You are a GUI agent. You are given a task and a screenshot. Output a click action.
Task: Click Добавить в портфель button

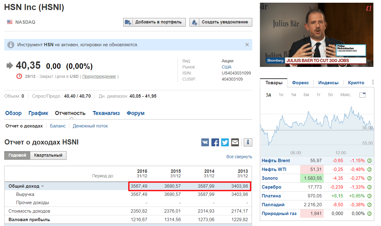coord(154,22)
